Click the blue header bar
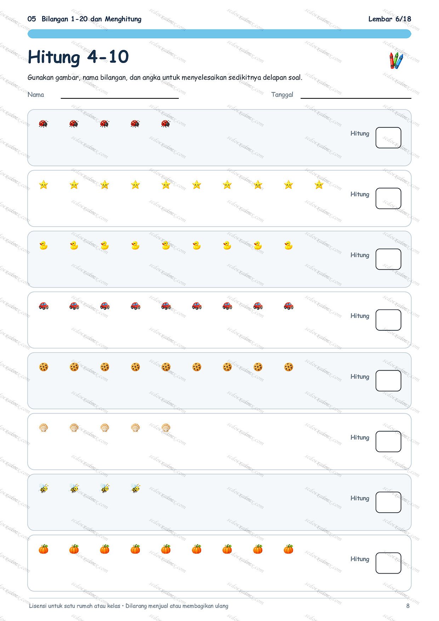The height and width of the screenshot is (621, 439). pyautogui.click(x=219, y=34)
